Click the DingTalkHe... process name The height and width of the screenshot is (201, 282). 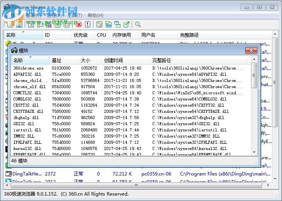[x=27, y=174]
